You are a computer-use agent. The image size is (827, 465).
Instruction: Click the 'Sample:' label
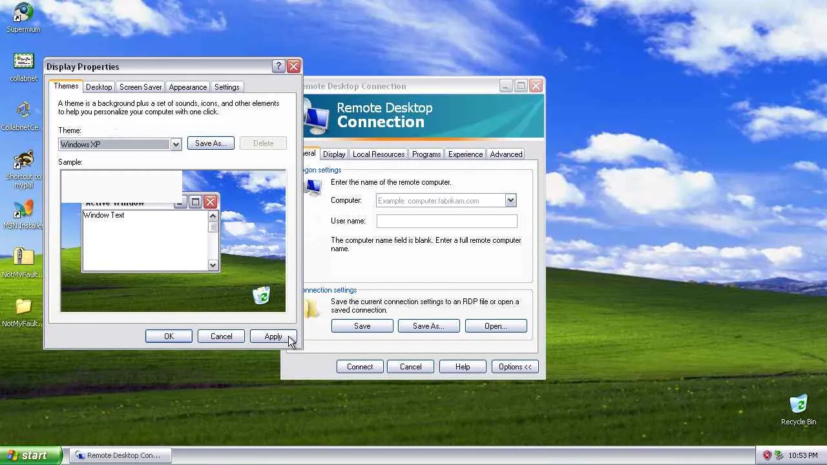70,162
